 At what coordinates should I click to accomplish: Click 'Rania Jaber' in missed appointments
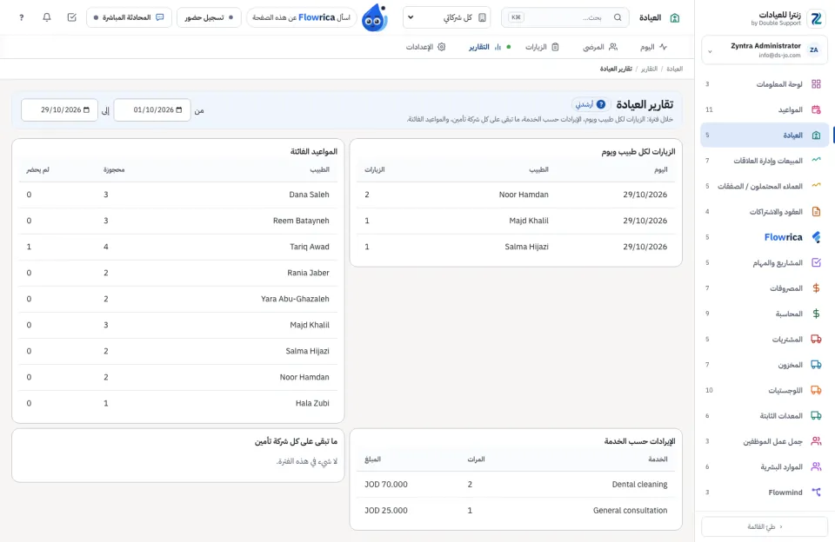[308, 273]
